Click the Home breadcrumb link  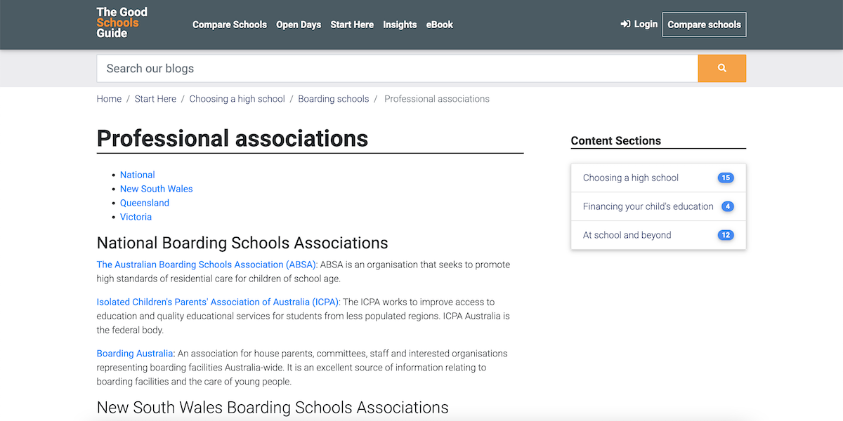pos(109,98)
